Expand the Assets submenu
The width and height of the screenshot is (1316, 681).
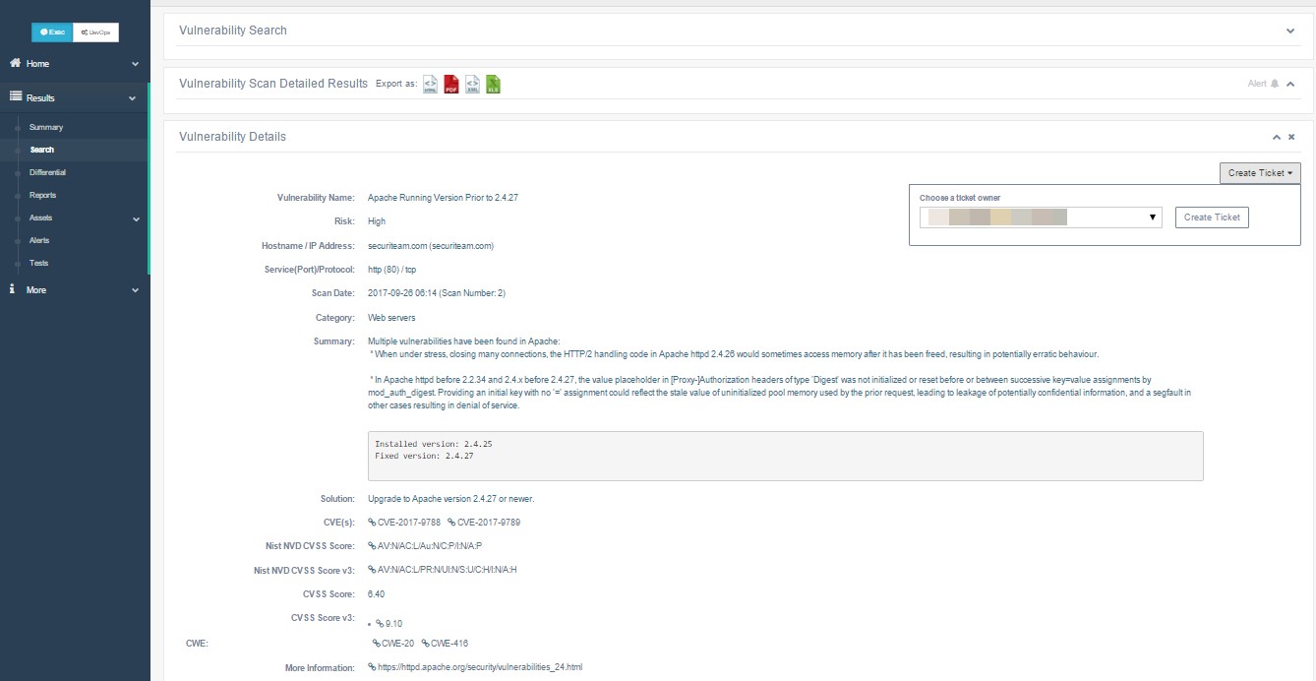click(136, 218)
